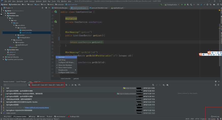Expand the service package node

click(16, 35)
